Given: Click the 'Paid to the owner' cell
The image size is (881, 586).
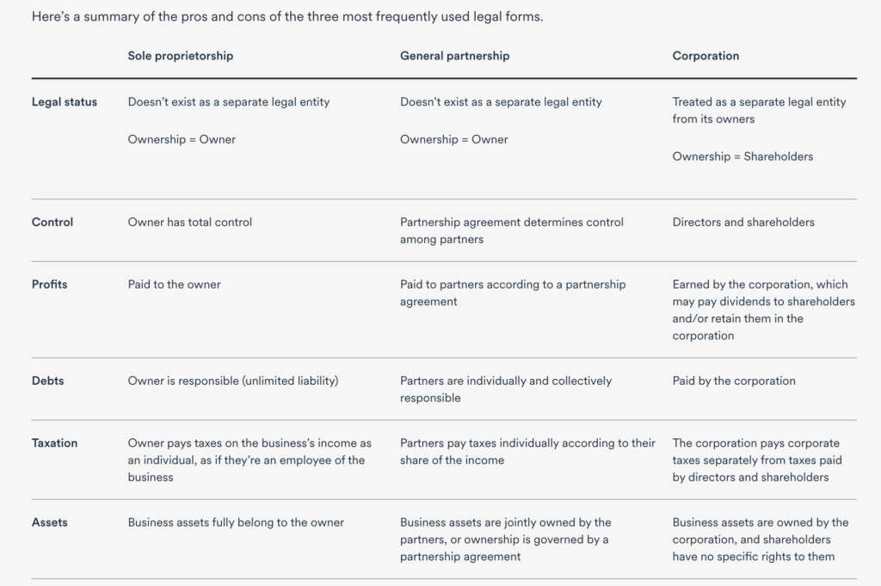Looking at the screenshot, I should pyautogui.click(x=174, y=284).
